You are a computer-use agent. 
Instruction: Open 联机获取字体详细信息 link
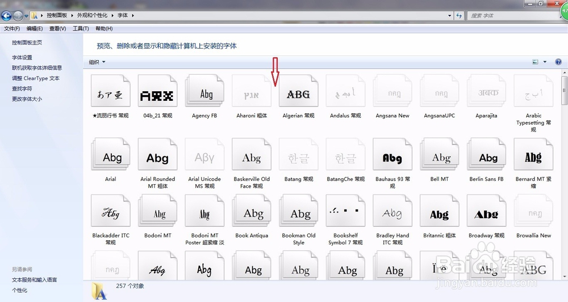click(37, 68)
